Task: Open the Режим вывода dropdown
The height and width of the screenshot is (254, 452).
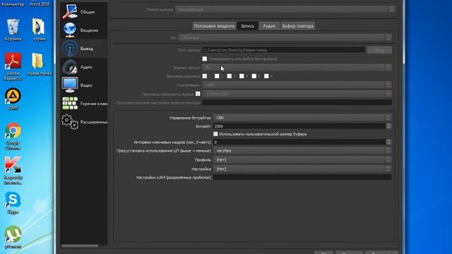Action: point(285,9)
